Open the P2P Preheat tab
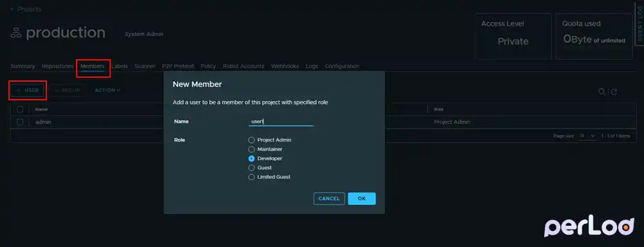 tap(178, 66)
